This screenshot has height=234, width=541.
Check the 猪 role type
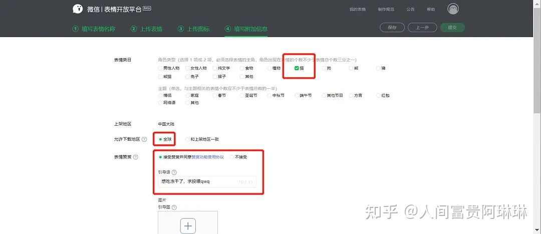pyautogui.click(x=379, y=68)
